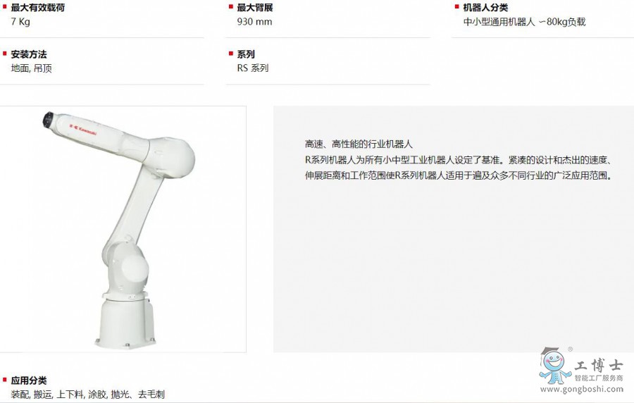634x403 pixels.
Task: Click the 系列 heading
Action: [x=246, y=54]
